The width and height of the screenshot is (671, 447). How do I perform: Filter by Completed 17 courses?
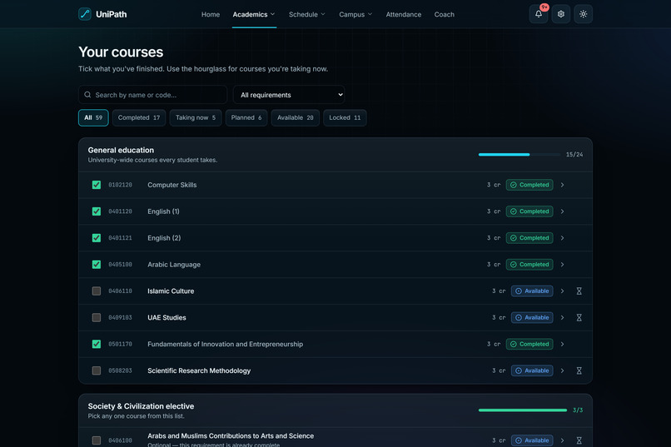[x=139, y=117]
